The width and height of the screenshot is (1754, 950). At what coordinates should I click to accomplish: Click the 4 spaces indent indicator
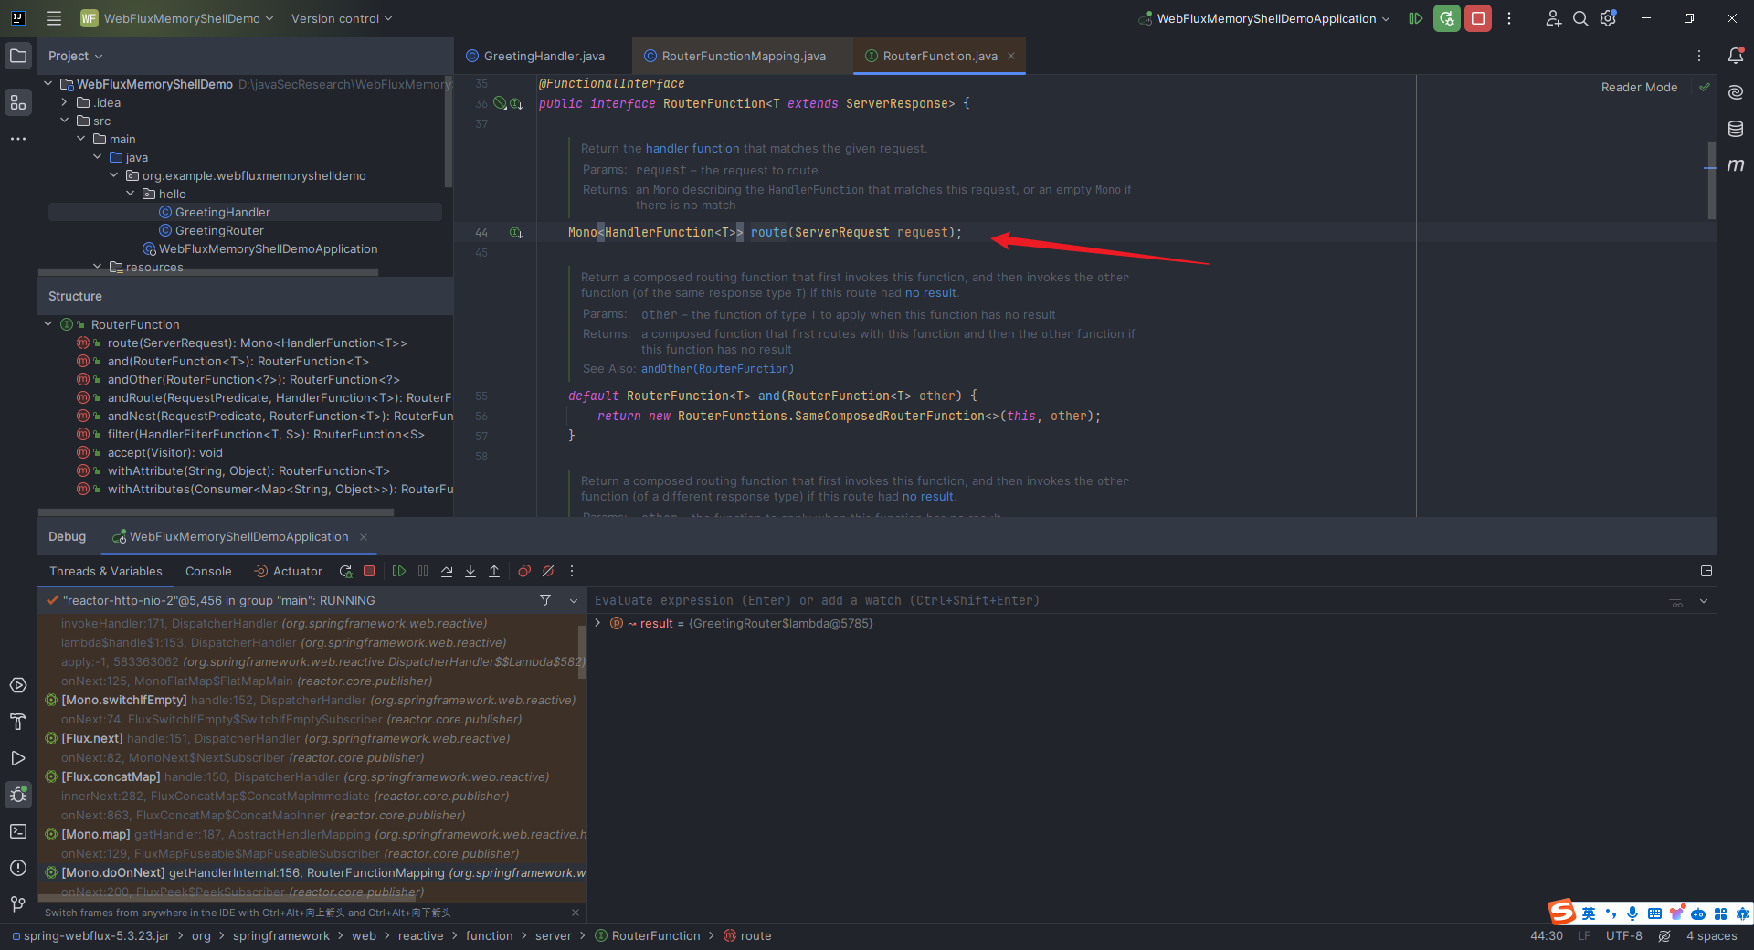pos(1712,936)
